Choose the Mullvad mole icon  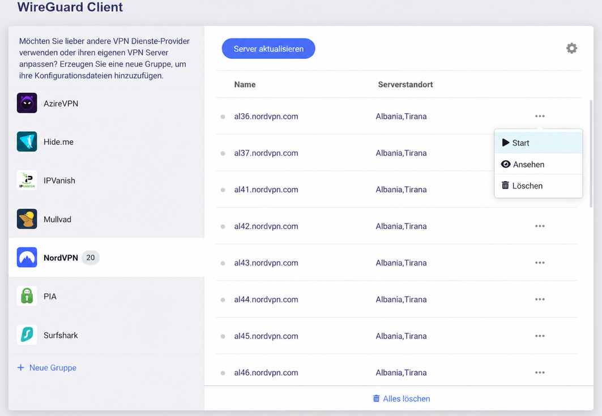[27, 218]
